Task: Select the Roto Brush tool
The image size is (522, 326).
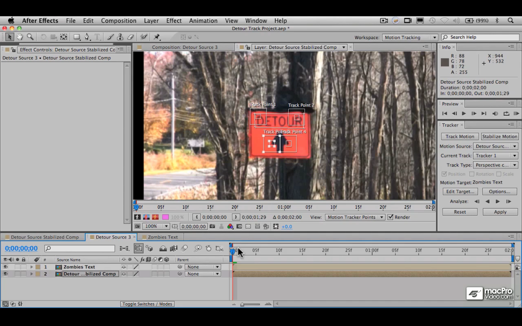Action: click(x=144, y=37)
